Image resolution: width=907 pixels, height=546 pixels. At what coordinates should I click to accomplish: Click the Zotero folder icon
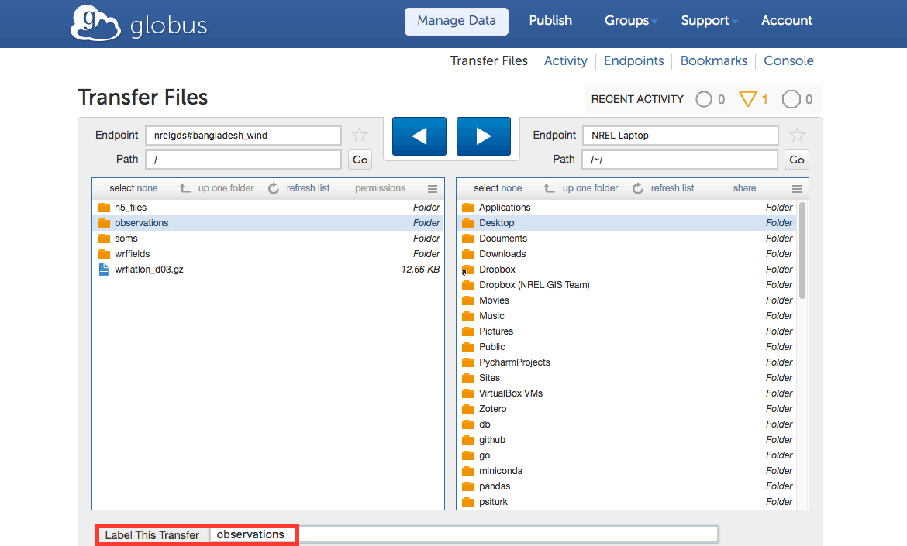(x=468, y=408)
